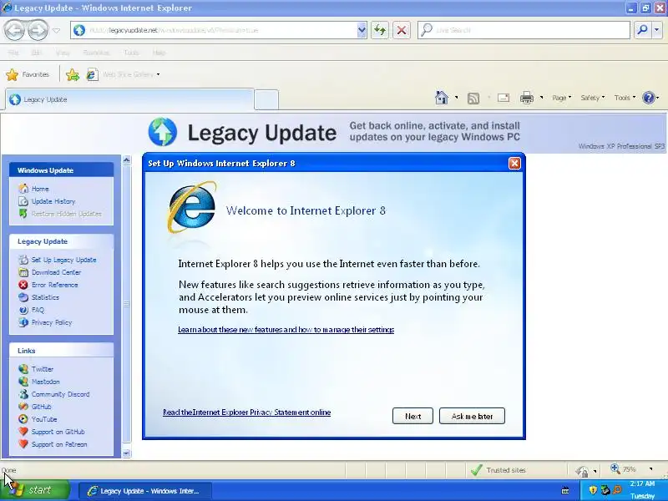The width and height of the screenshot is (668, 501).
Task: Click the Set Up Legacy Update link
Action: (64, 260)
